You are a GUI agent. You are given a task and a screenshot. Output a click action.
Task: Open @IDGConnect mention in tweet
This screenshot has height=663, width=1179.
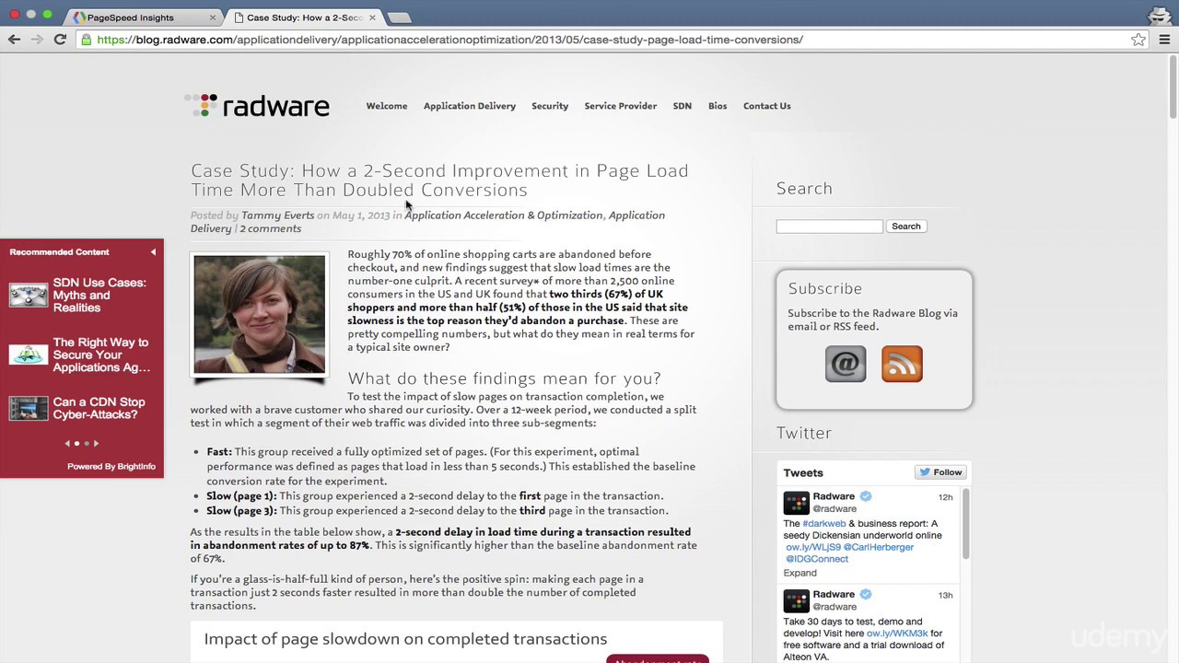[817, 559]
